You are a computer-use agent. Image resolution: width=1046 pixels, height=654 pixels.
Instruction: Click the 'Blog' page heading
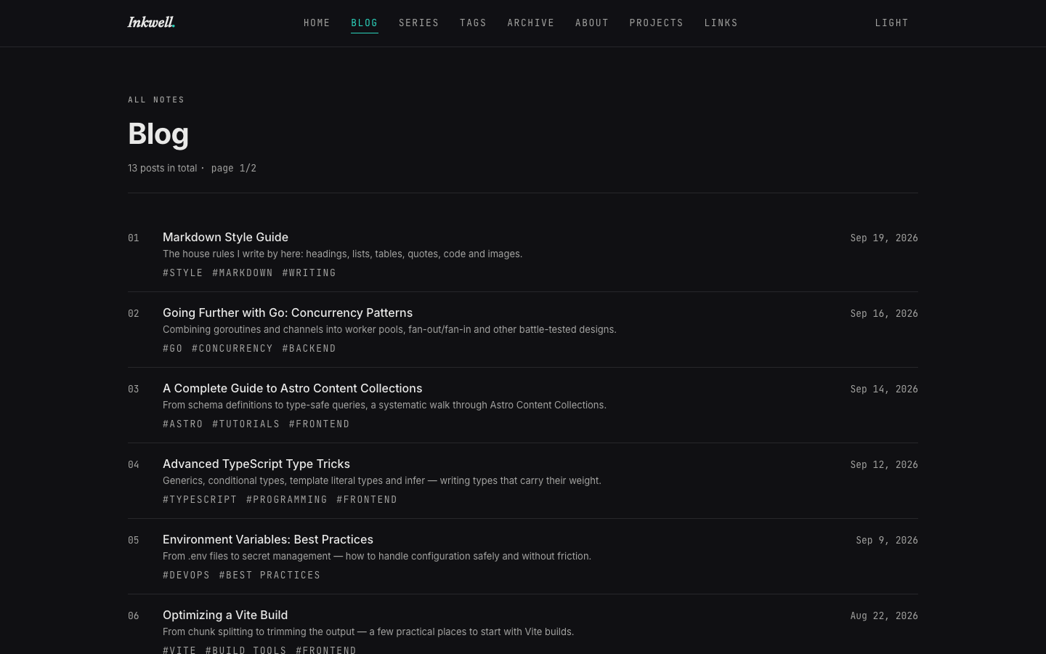tap(158, 134)
